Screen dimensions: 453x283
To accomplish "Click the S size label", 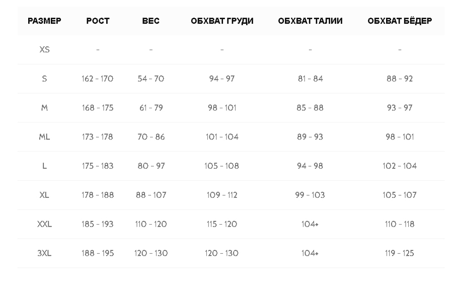I will [x=44, y=79].
